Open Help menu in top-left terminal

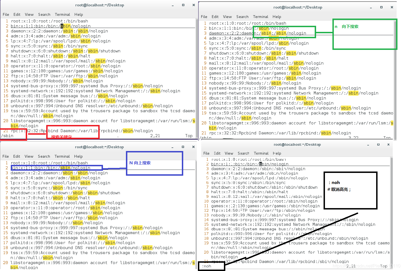coord(79,14)
